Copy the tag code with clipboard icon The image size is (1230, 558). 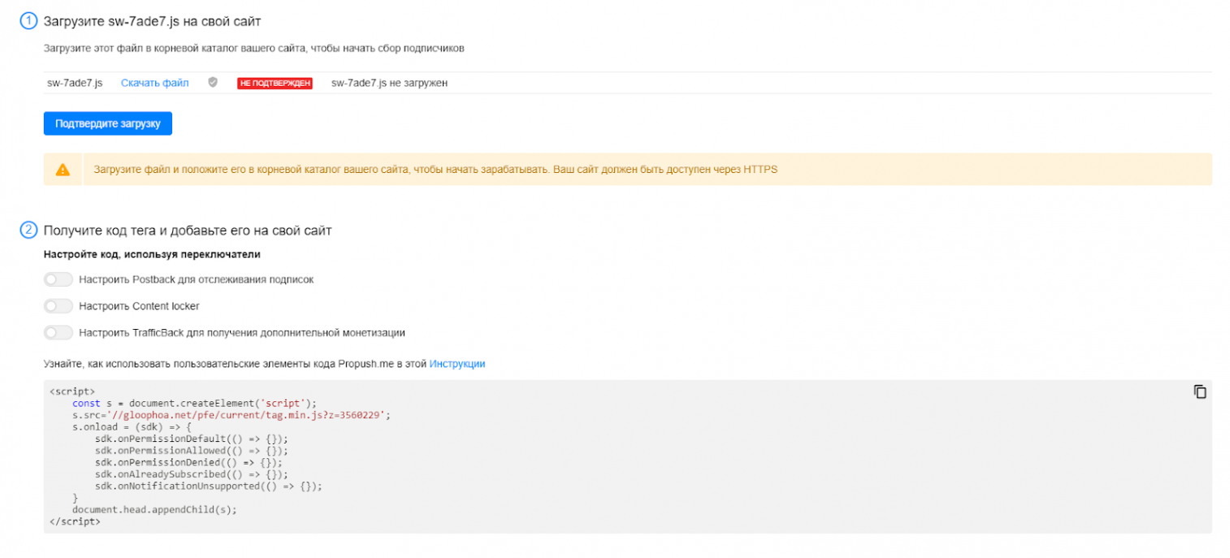pos(1200,391)
